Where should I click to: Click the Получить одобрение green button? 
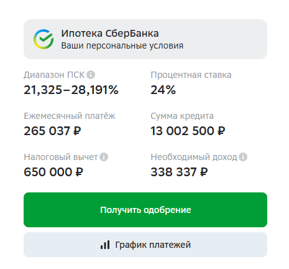pyautogui.click(x=145, y=210)
